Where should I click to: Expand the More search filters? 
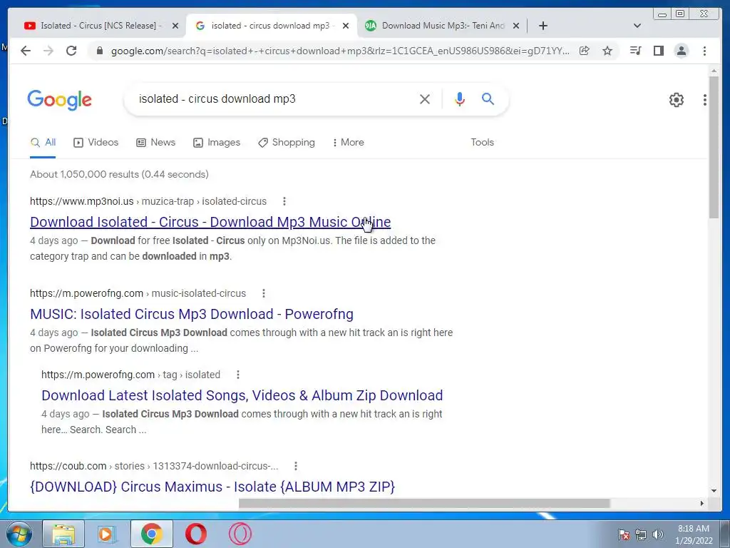click(x=348, y=142)
